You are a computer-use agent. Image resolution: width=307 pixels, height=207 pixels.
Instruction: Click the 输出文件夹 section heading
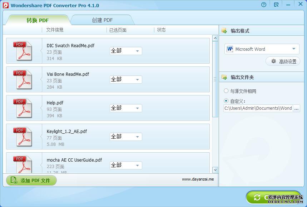click(x=242, y=77)
